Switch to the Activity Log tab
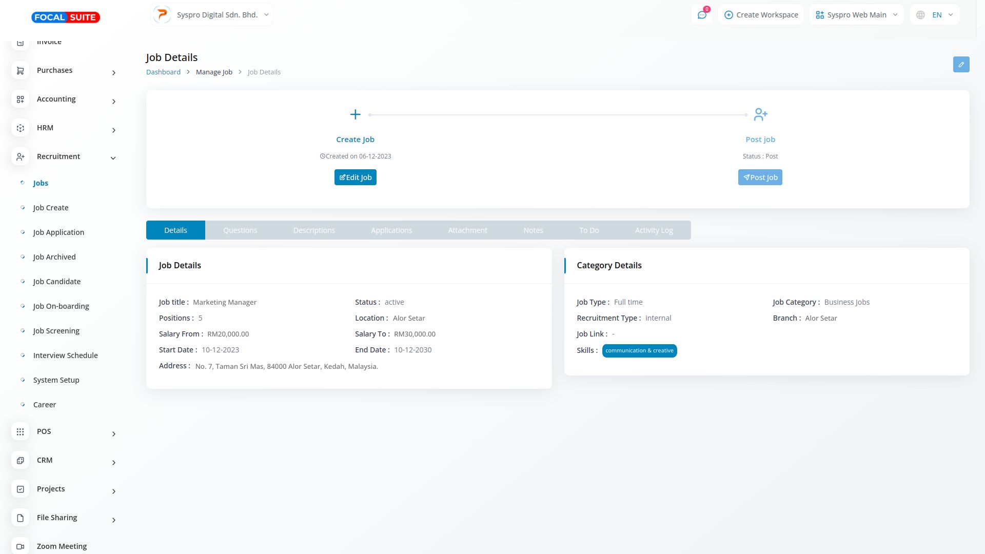This screenshot has width=985, height=554. pos(654,230)
